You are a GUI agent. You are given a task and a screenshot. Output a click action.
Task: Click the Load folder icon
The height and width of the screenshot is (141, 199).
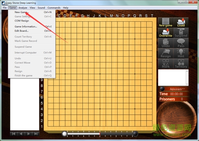point(181,22)
